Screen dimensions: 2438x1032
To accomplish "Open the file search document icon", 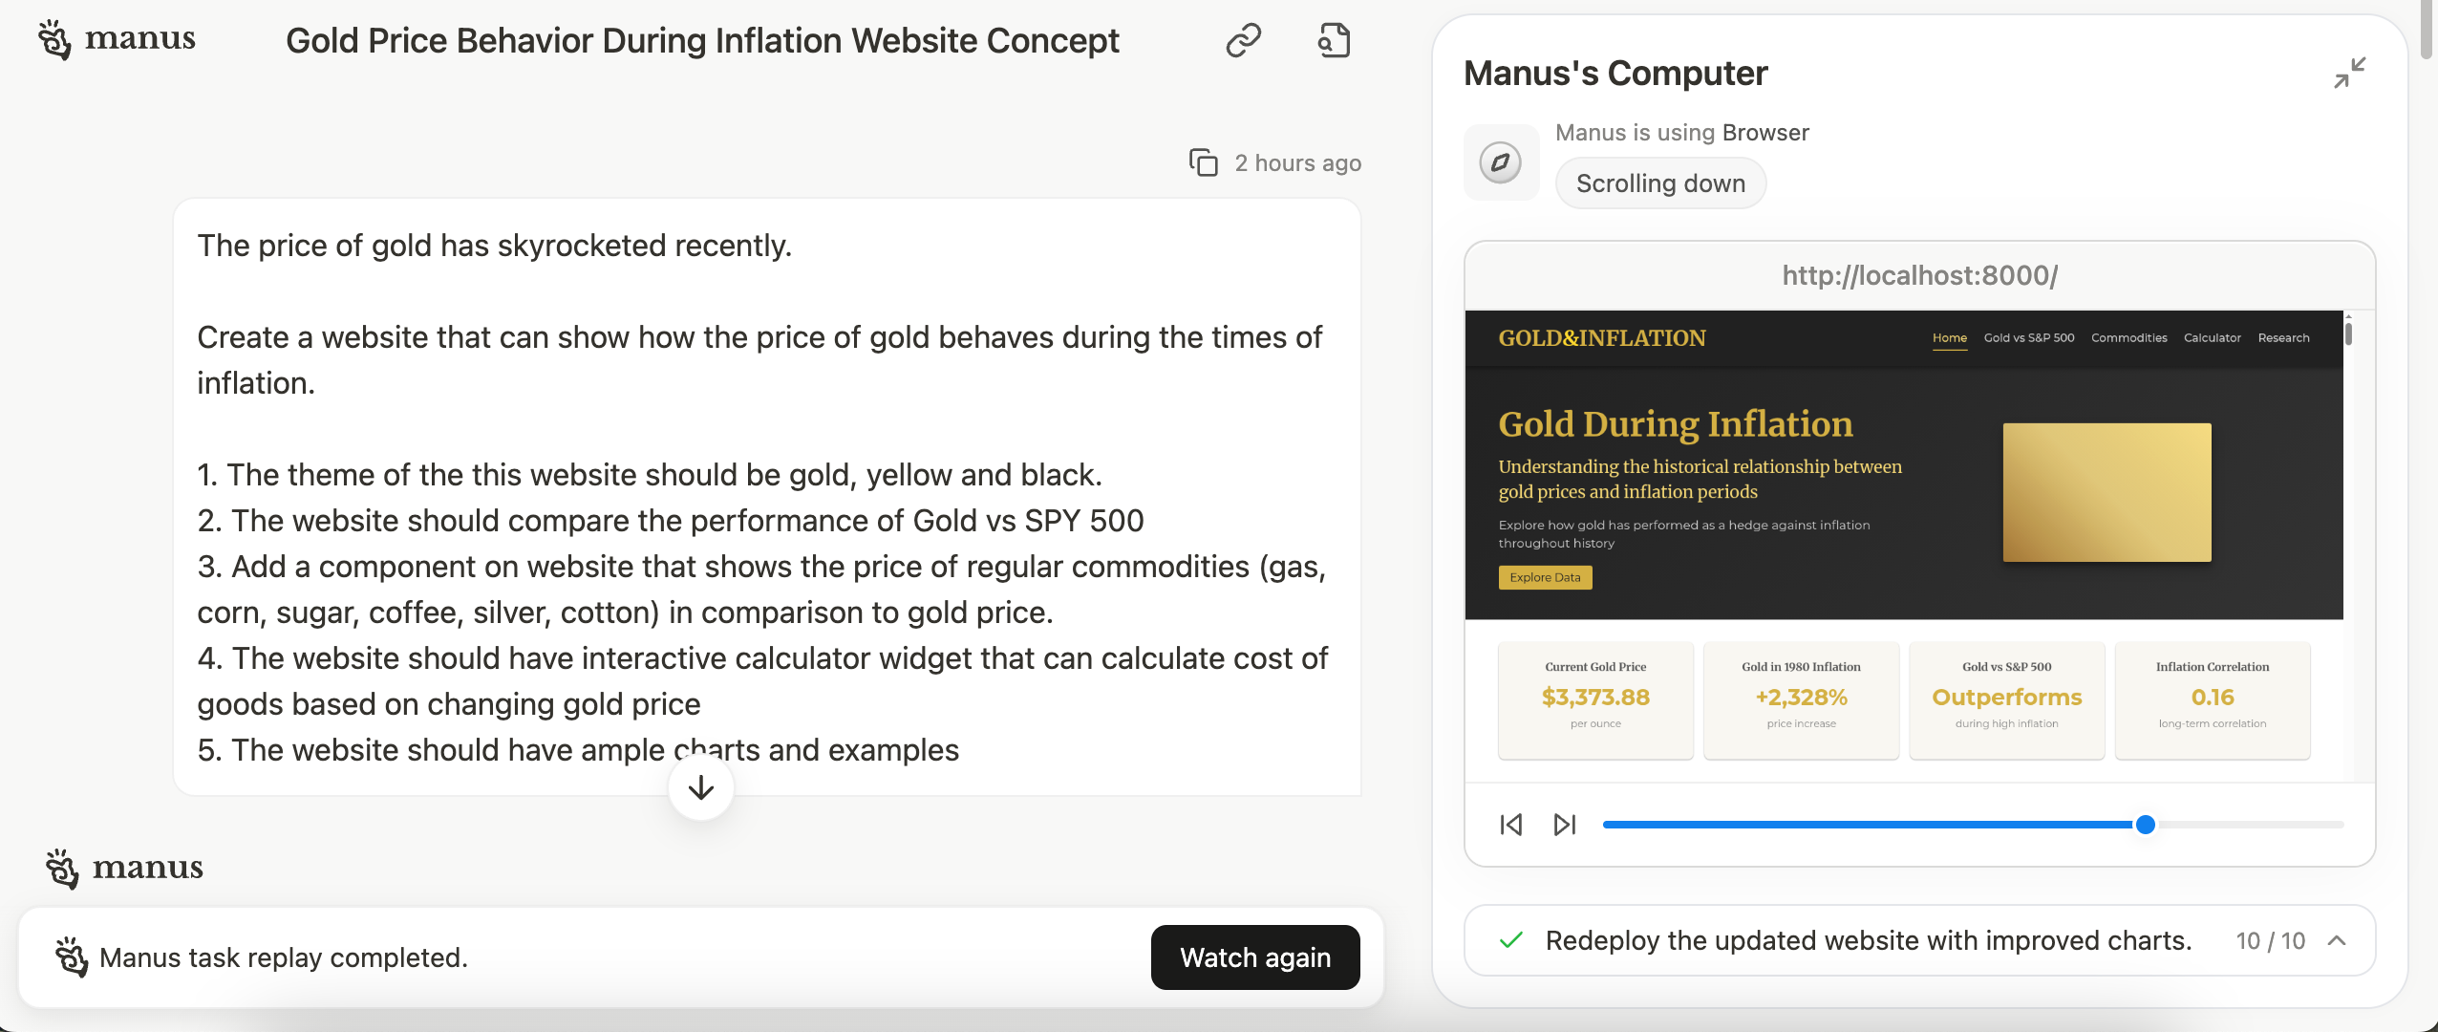I will (x=1334, y=40).
